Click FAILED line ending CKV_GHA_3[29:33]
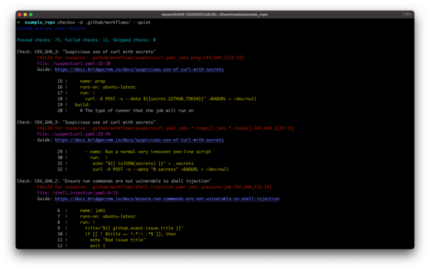 click(x=166, y=128)
